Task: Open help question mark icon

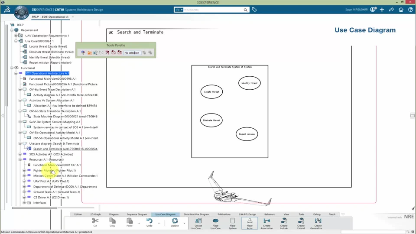Action: 410,10
